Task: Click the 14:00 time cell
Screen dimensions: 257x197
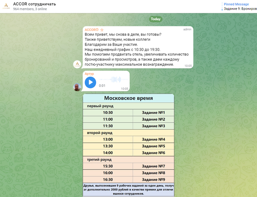Action: pos(108,153)
